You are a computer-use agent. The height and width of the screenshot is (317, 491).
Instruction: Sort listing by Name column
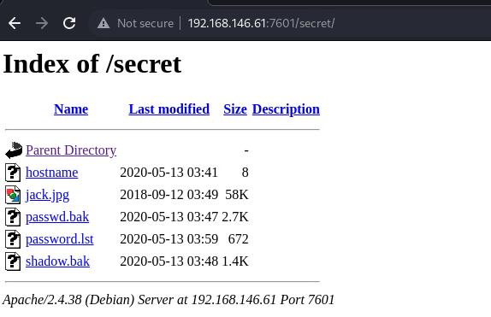tap(71, 109)
